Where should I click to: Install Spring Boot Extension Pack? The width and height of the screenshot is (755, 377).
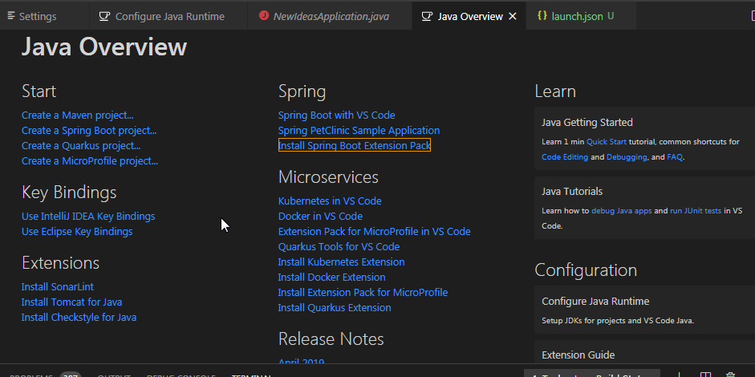pos(354,146)
